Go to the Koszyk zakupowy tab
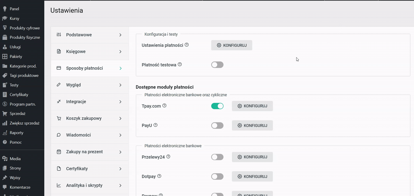This screenshot has height=196, width=414. point(90,118)
